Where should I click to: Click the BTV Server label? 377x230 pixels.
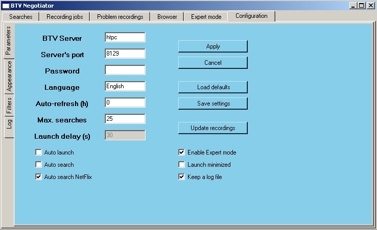click(x=62, y=38)
